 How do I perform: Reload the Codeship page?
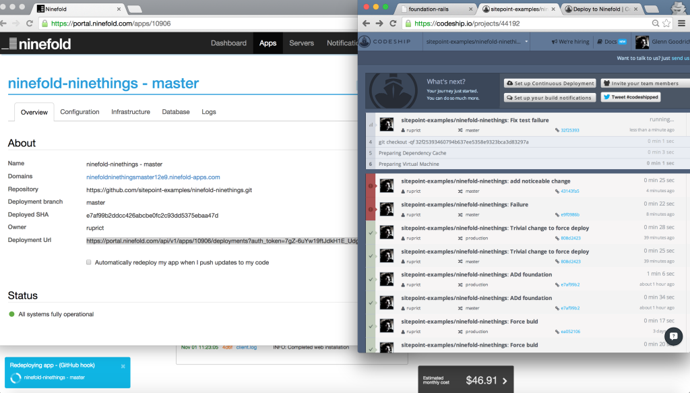tap(393, 24)
